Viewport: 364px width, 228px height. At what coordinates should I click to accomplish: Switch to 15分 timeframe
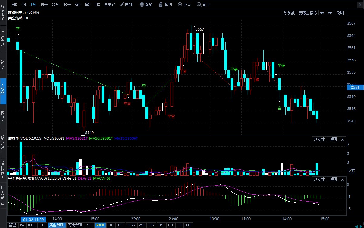pyautogui.click(x=44, y=5)
